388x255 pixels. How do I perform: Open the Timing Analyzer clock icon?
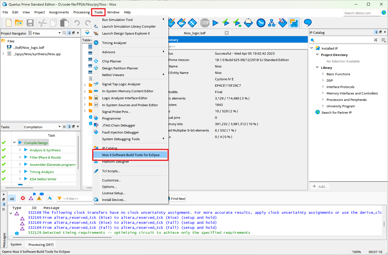[x=261, y=23]
